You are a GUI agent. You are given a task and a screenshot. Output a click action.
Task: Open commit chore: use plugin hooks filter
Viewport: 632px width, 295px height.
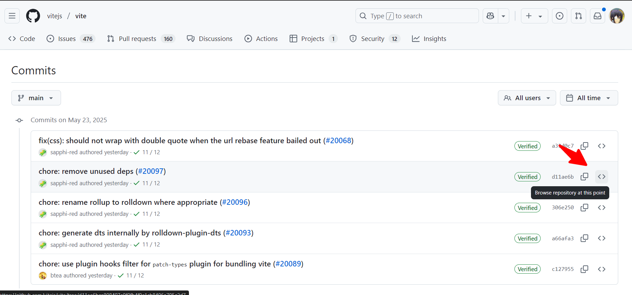[x=154, y=264]
